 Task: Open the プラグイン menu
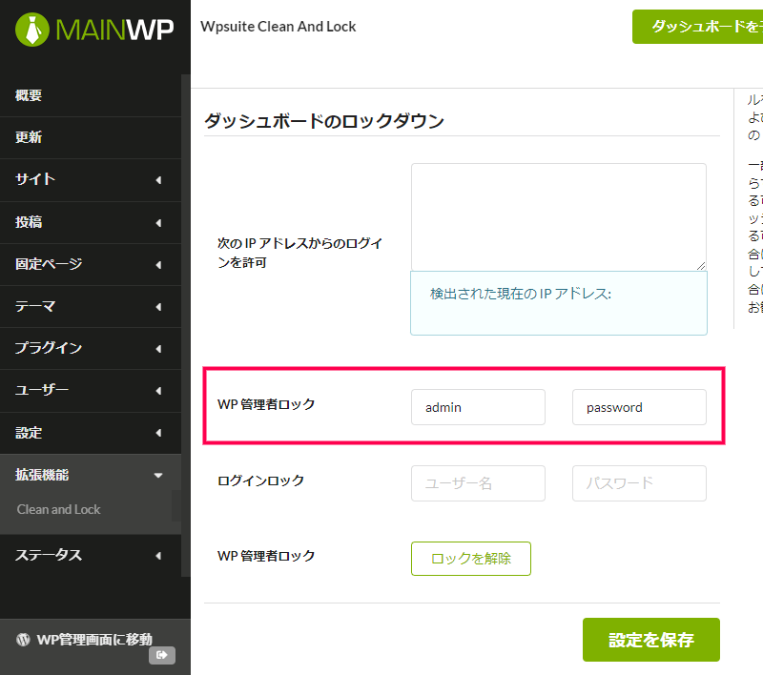tap(91, 348)
